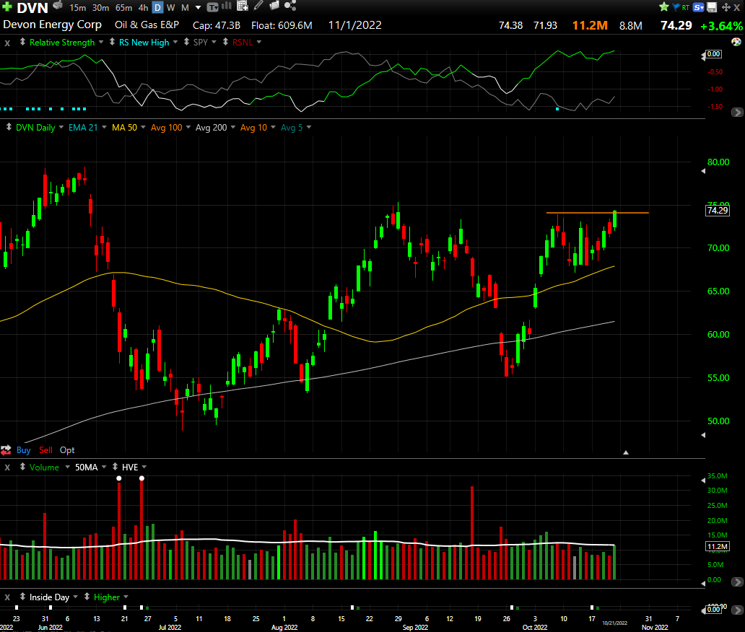Close the Volume panel with its x
The image size is (745, 632).
[x=7, y=468]
